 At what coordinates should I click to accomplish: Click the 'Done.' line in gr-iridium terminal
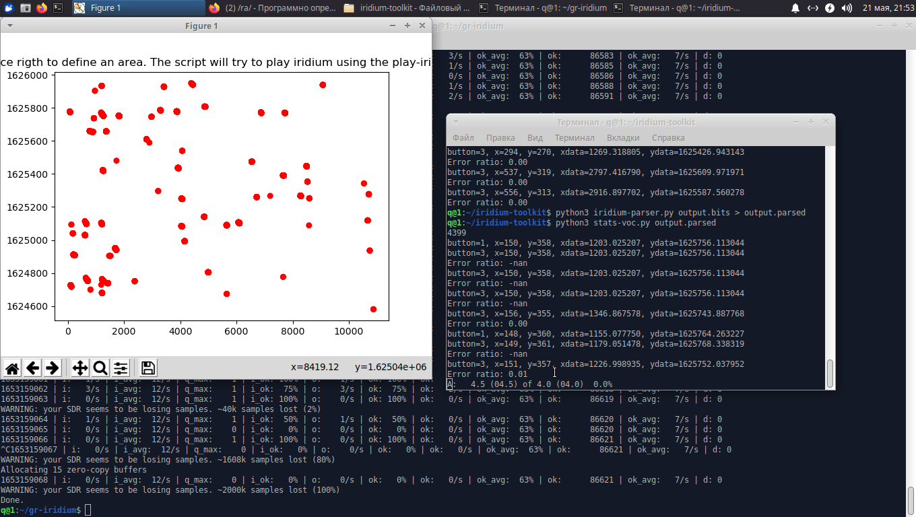pos(11,500)
